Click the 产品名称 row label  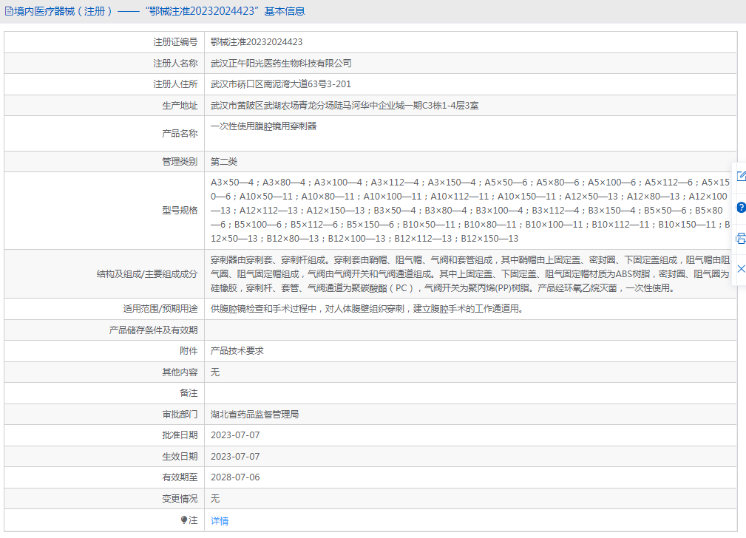pyautogui.click(x=180, y=134)
